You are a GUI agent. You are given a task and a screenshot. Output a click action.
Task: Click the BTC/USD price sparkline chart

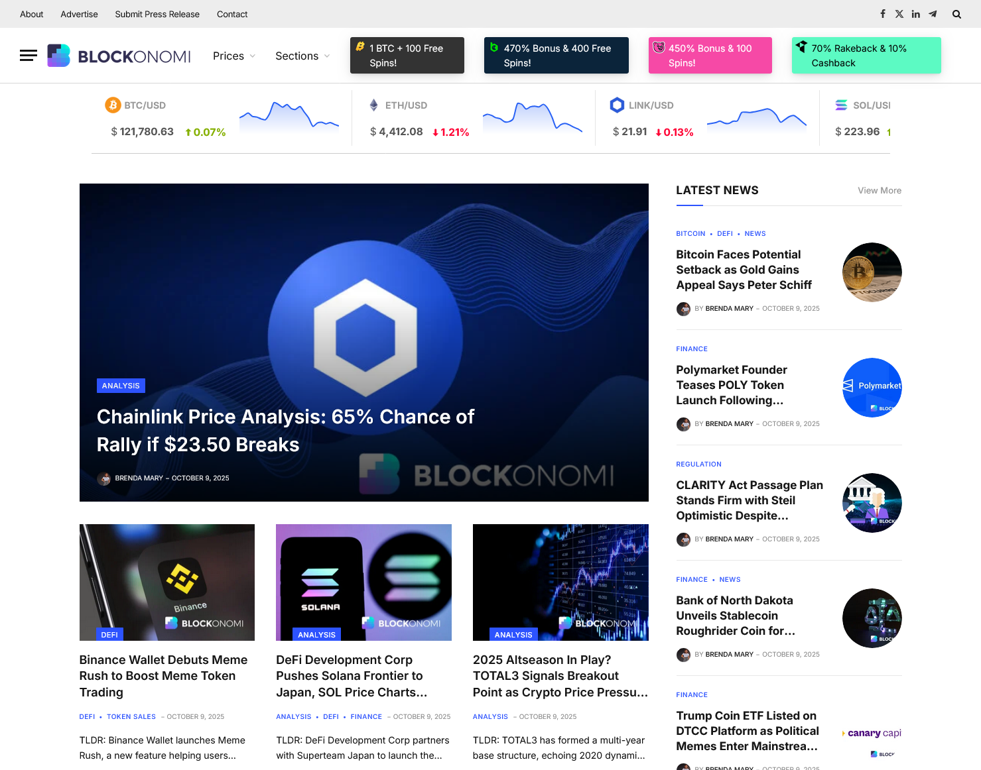(x=289, y=117)
